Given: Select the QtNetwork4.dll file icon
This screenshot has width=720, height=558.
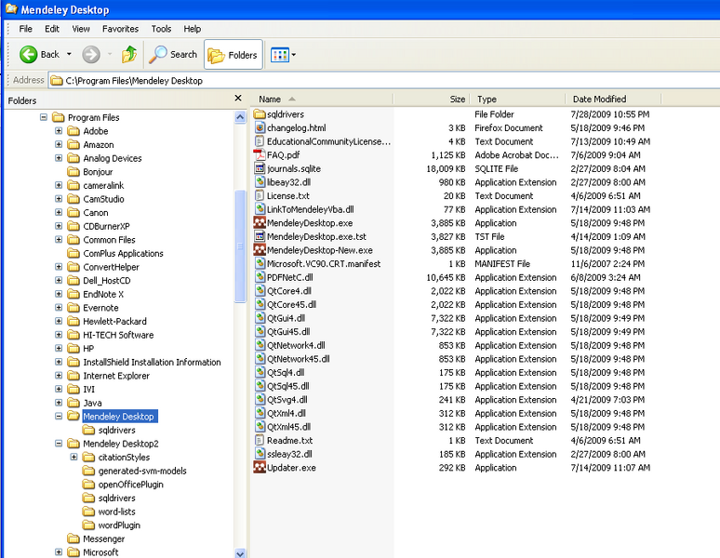Looking at the screenshot, I should (x=260, y=345).
